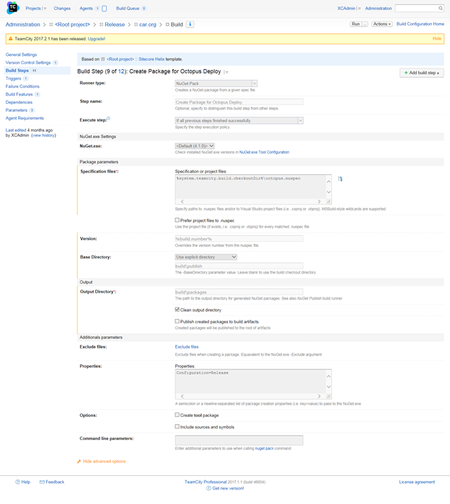Viewport: 450px width, 504px height.
Task: Click the warning triangle in upgrade banner
Action: tap(10, 39)
